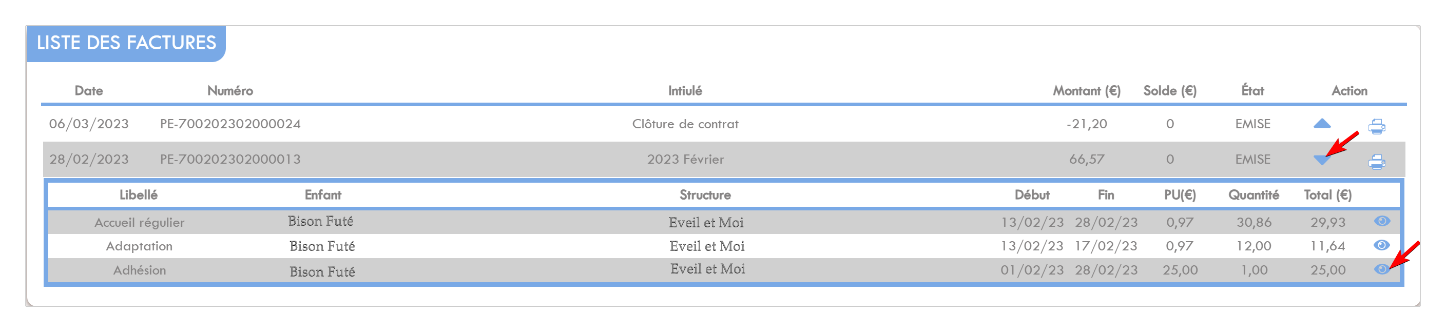Select the Accueil régulier label
Image resolution: width=1446 pixels, height=332 pixels.
tap(139, 223)
